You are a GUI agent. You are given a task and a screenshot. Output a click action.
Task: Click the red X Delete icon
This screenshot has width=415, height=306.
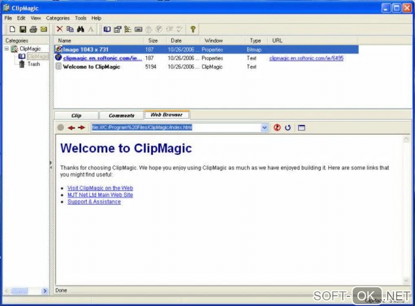[60, 29]
